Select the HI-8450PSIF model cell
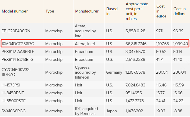Screen dimensions: 190x117 point(13,93)
